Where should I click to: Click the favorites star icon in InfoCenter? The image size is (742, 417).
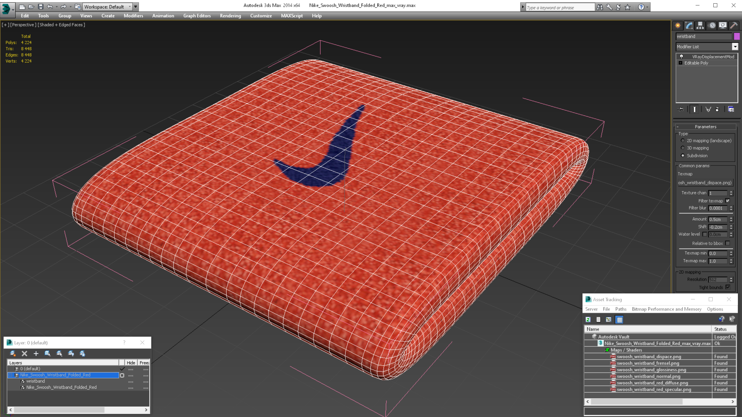pos(628,7)
